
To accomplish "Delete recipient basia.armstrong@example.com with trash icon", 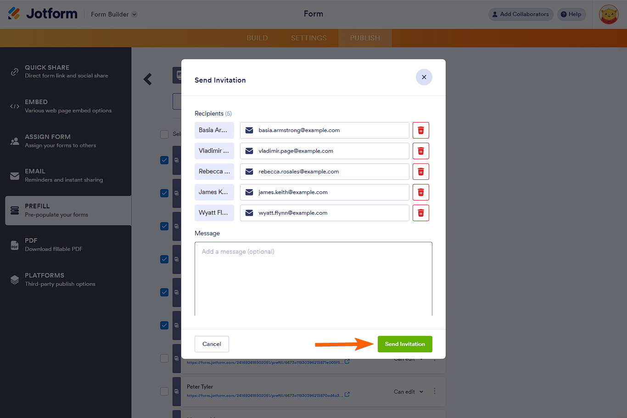I will 420,130.
